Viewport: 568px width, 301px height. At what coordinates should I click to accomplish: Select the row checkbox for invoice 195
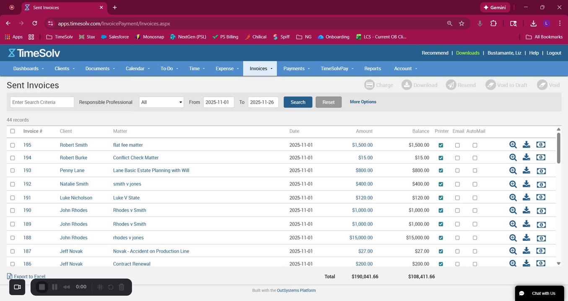(x=13, y=145)
